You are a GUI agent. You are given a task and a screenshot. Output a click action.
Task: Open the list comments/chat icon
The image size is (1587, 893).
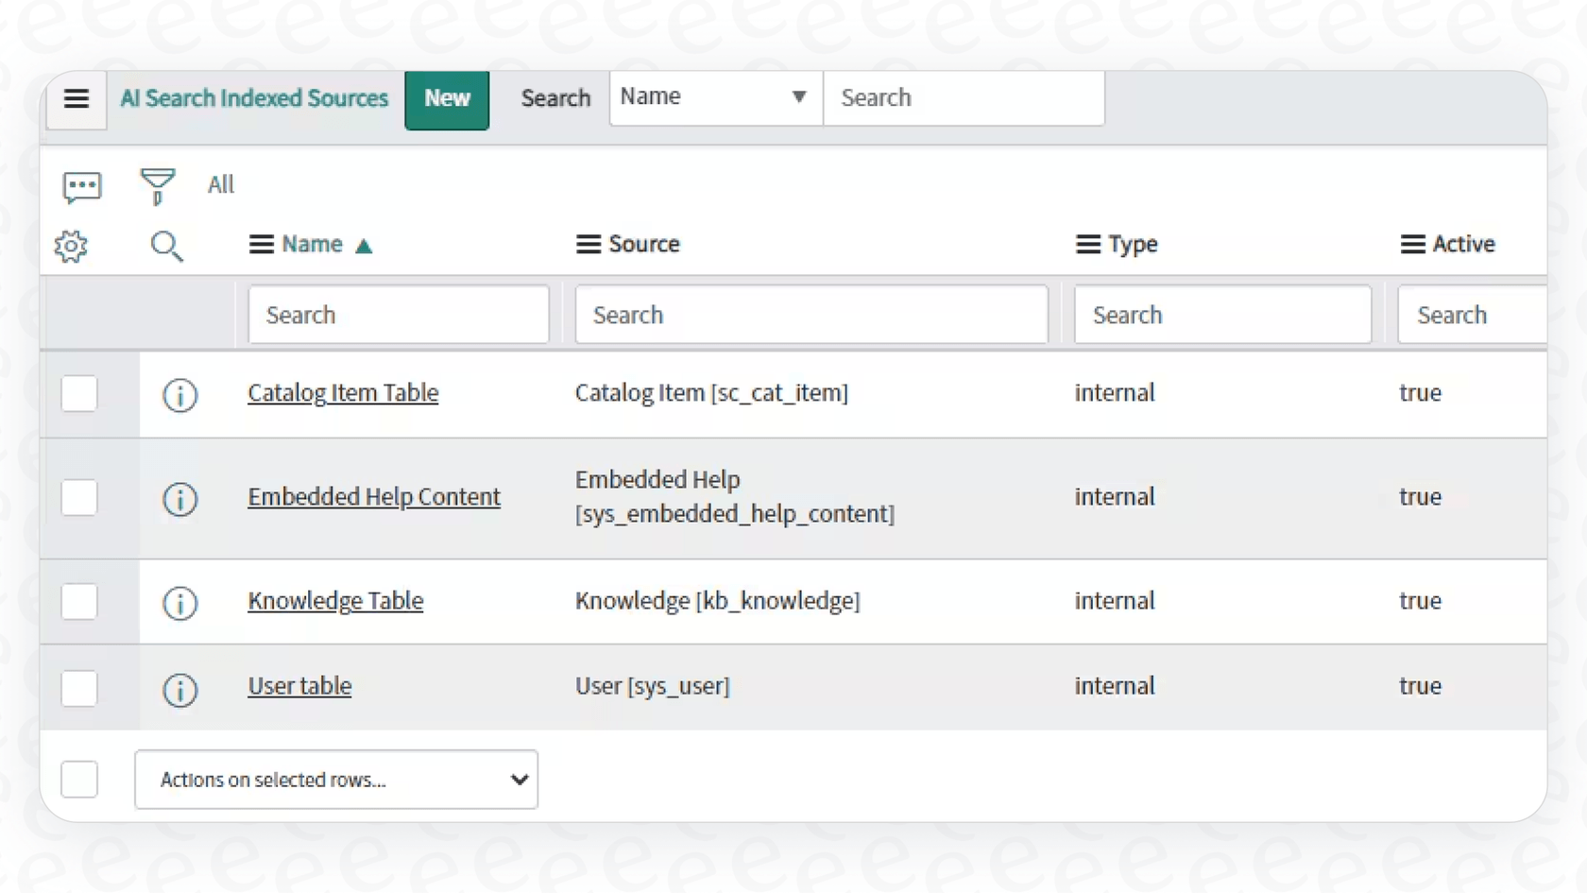[x=81, y=185]
